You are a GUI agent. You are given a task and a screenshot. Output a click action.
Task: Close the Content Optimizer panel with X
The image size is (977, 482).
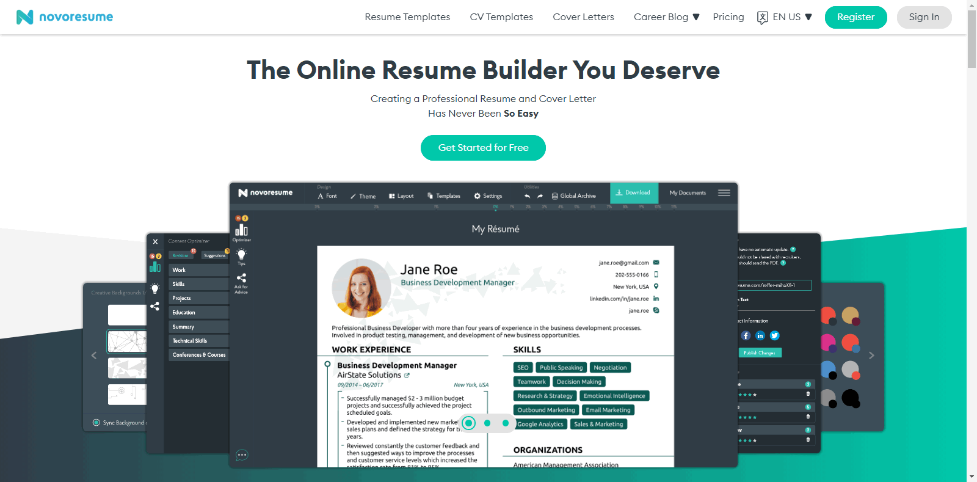pos(155,242)
